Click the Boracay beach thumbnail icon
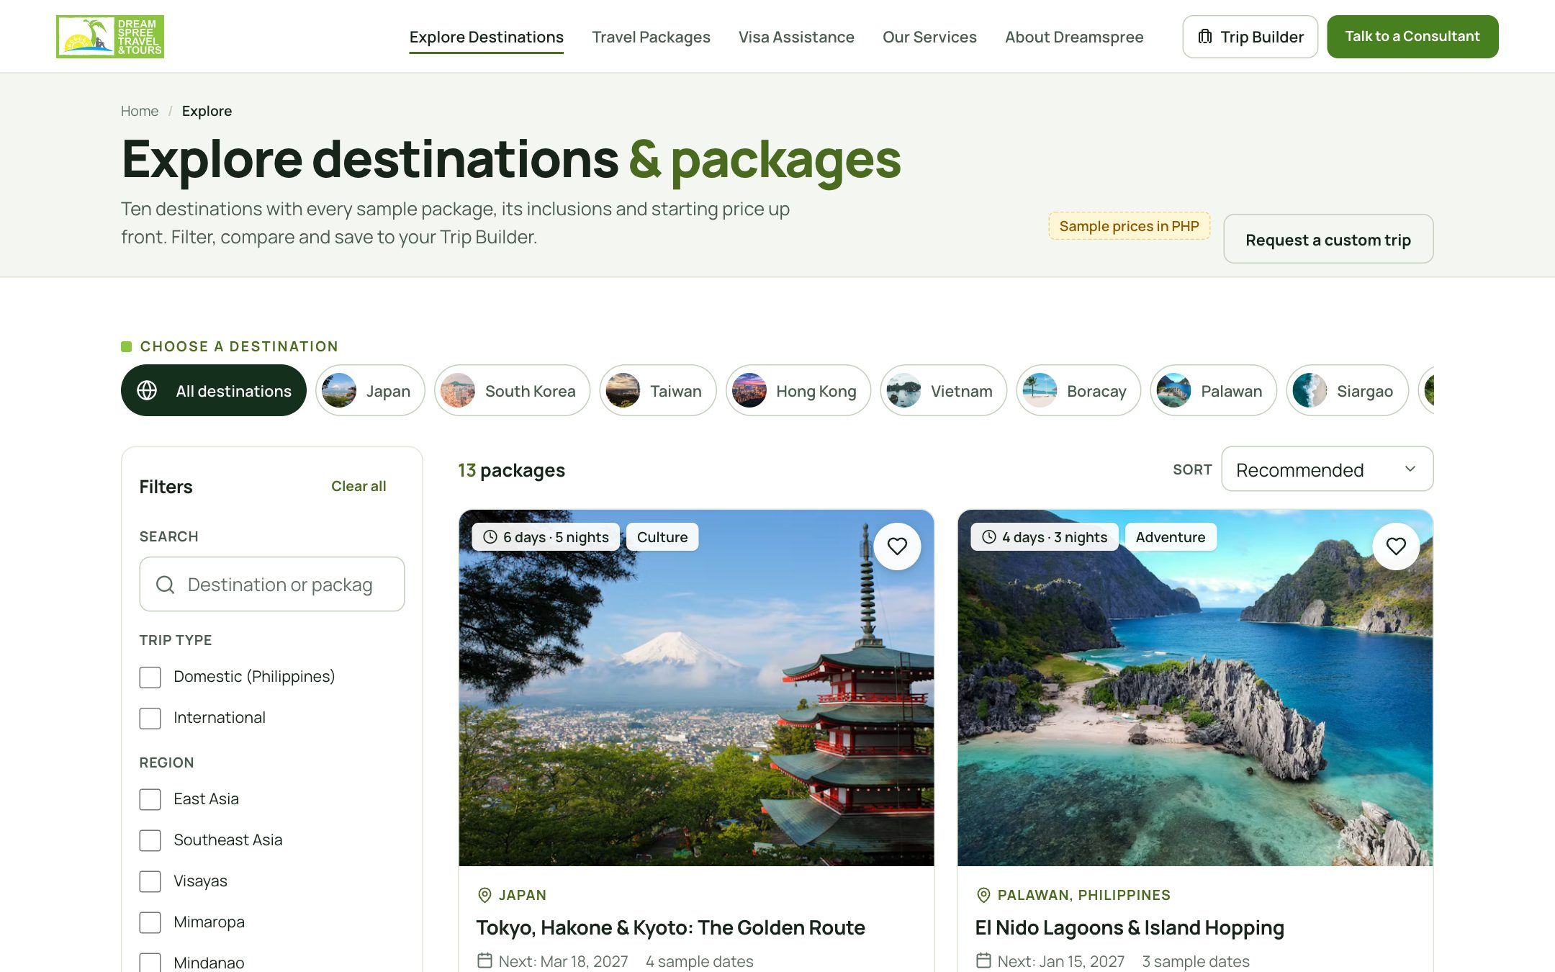 tap(1040, 390)
